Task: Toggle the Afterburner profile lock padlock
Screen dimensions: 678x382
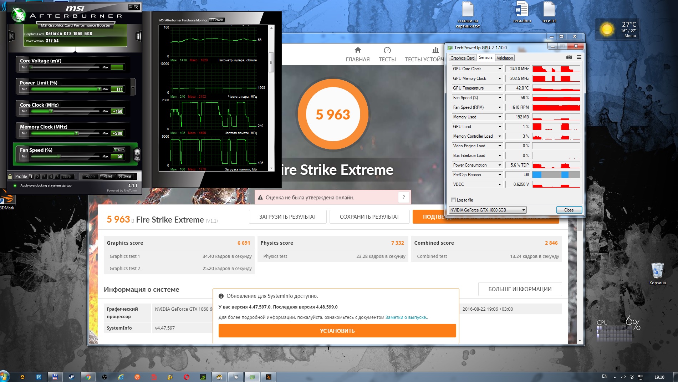Action: point(10,176)
